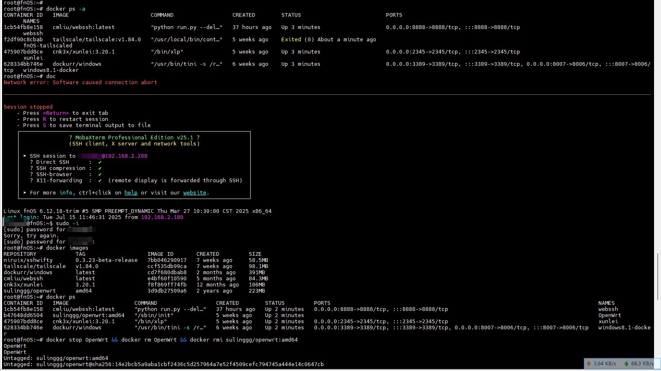Click the checkmark beside SSH compression
Viewport: 661px width, 371px height.
click(x=100, y=168)
